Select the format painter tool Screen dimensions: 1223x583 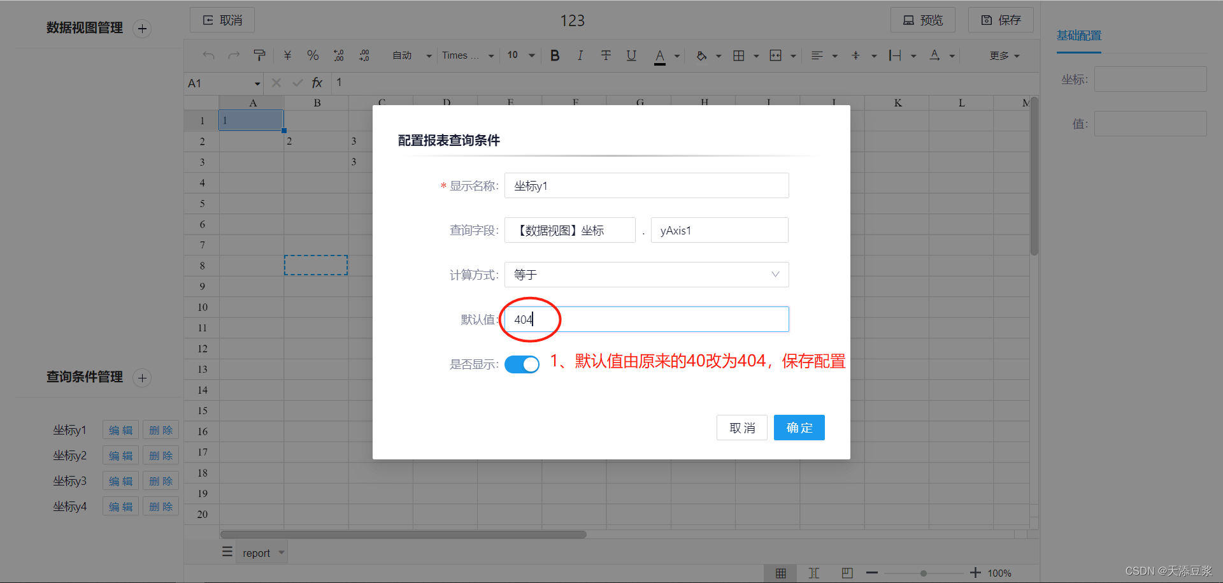click(259, 55)
